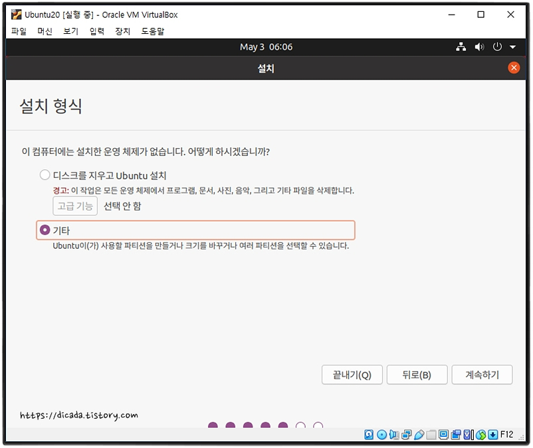Screen dimensions: 533x448
Task: Open Ubuntu network icon in top bar
Action: [461, 47]
